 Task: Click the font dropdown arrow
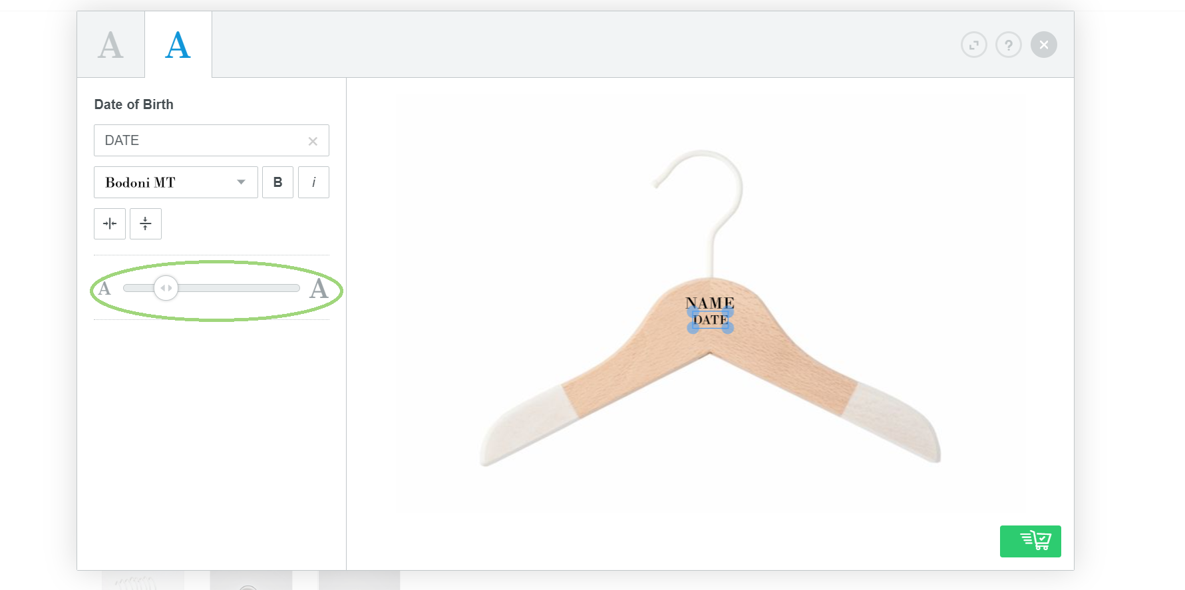point(242,182)
